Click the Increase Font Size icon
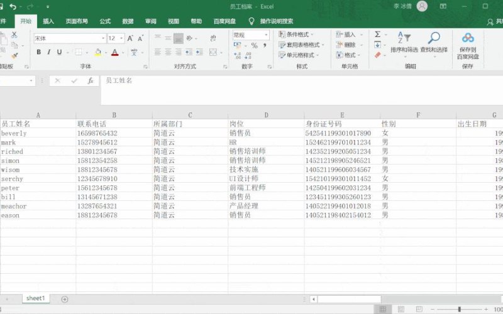This screenshot has width=503, height=314. point(130,38)
